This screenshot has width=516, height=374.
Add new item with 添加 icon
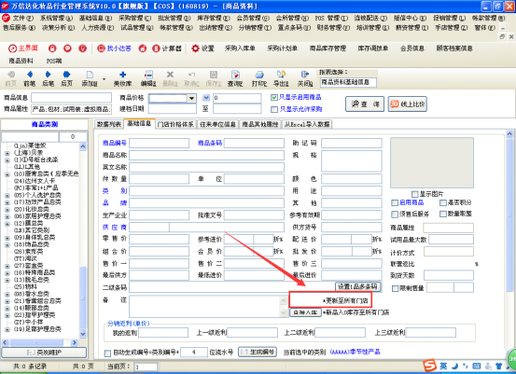coord(90,75)
